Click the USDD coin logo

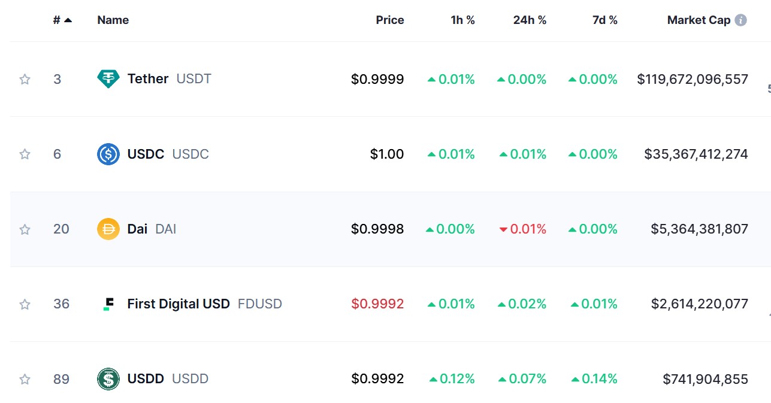coord(108,378)
